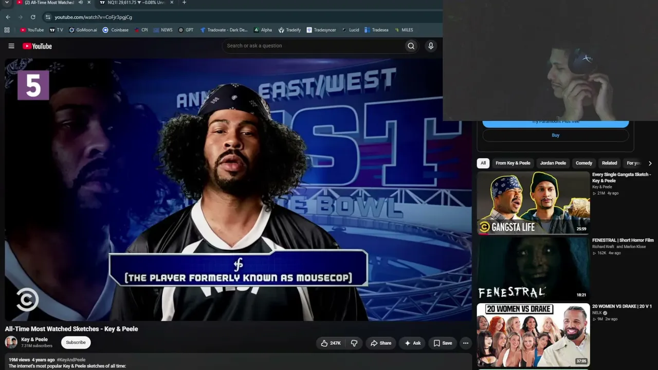Select the All filter chip
This screenshot has width=658, height=370.
[x=483, y=163]
